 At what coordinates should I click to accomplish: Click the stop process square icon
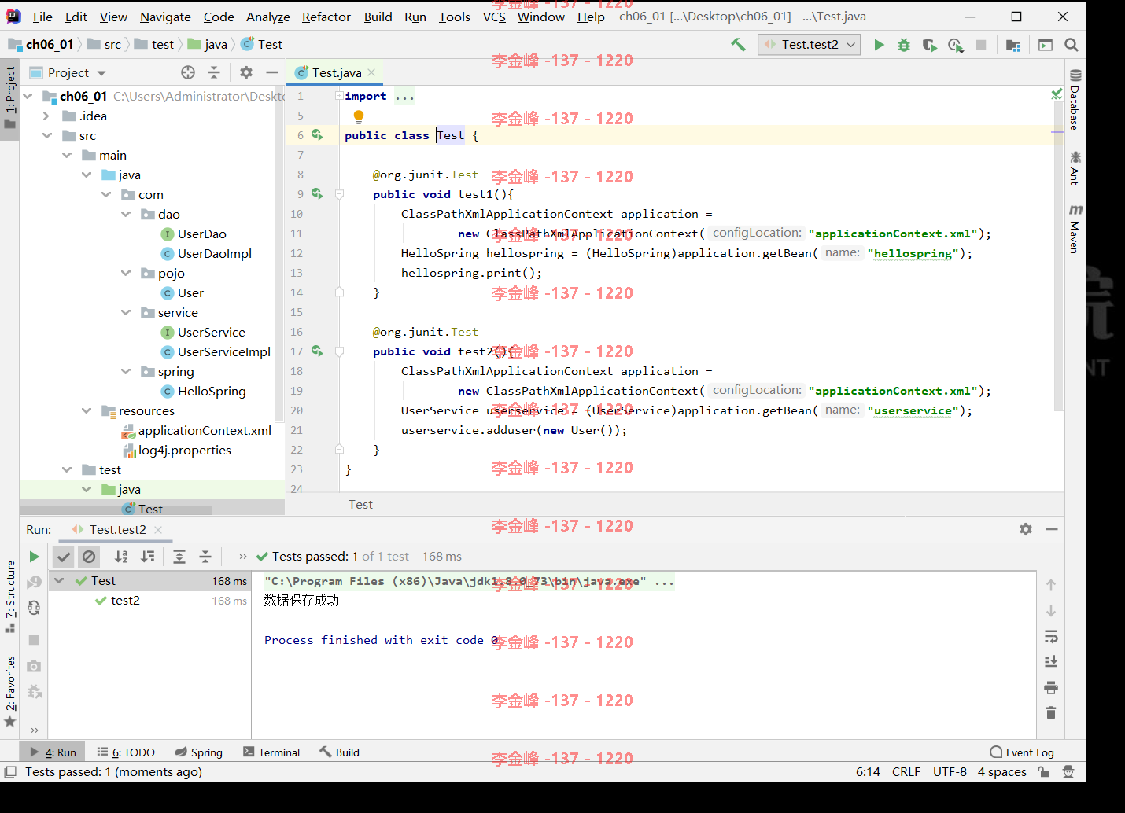tap(981, 45)
